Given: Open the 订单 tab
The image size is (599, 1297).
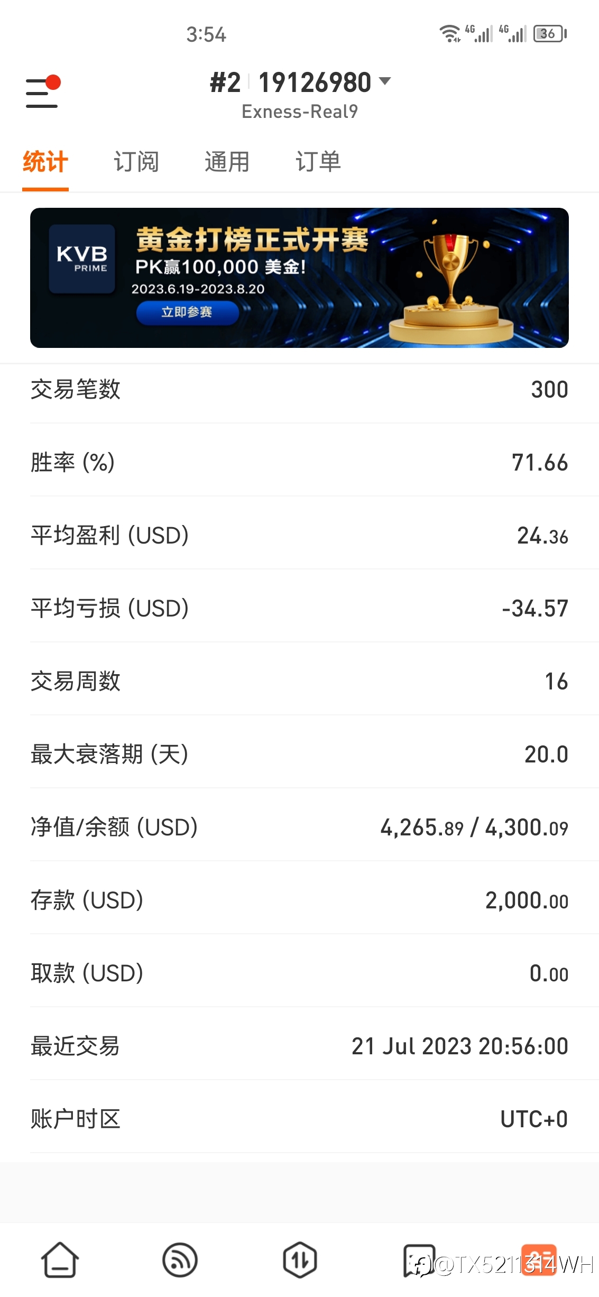Looking at the screenshot, I should 318,162.
